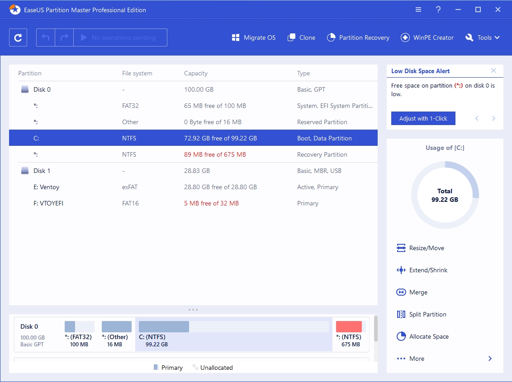Click the C: NTFS 99.22 GB usage bar
The height and width of the screenshot is (382, 512).
[233, 326]
